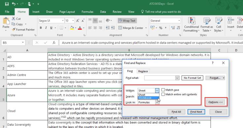Switch to the Insert ribbon tab
The image size is (243, 128).
[x=36, y=12]
